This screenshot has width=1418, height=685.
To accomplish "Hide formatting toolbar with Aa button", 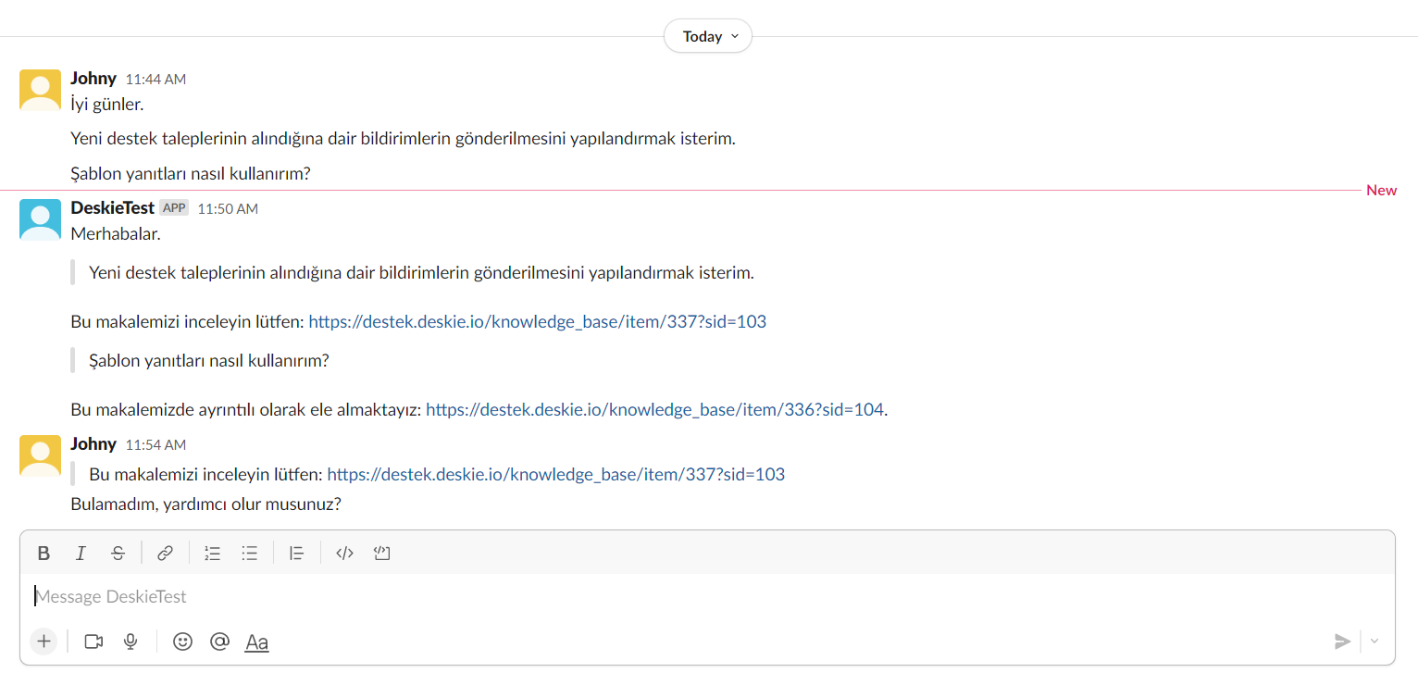I will click(256, 642).
